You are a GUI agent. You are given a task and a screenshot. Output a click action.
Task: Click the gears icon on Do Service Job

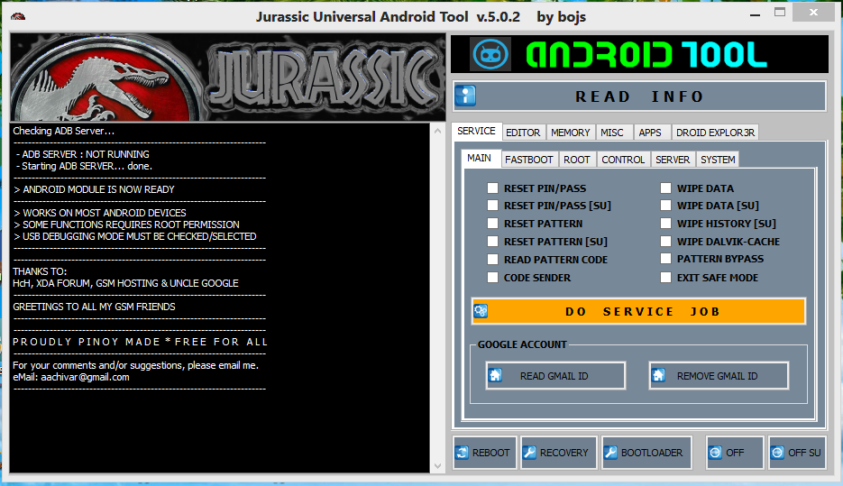[x=481, y=311]
